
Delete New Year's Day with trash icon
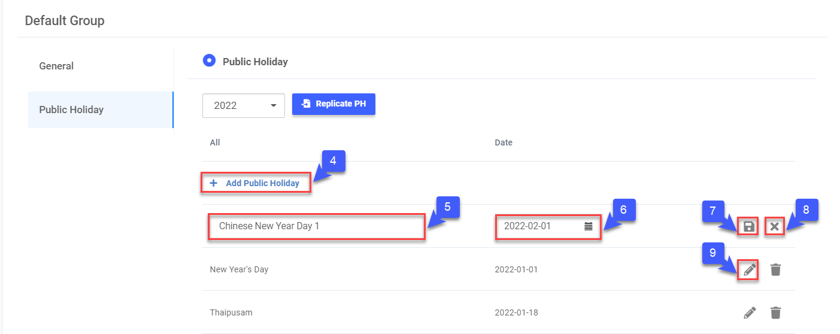775,269
